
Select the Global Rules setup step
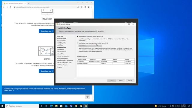[x=60, y=36]
